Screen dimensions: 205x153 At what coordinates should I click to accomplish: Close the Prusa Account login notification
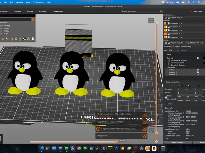pyautogui.click(x=144, y=122)
